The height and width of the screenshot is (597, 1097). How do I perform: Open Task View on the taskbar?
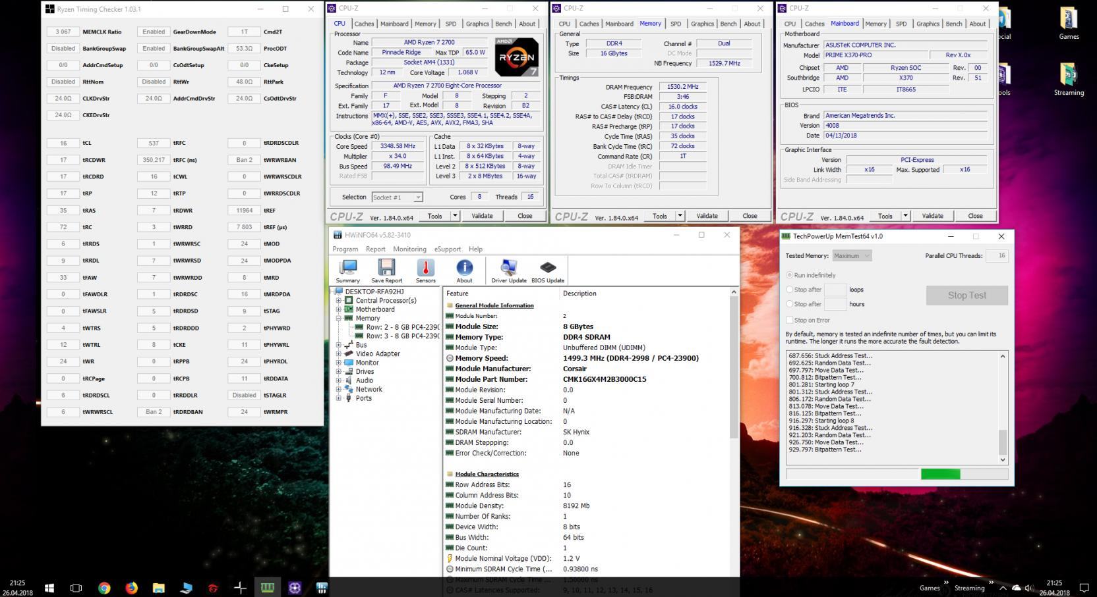tap(76, 588)
